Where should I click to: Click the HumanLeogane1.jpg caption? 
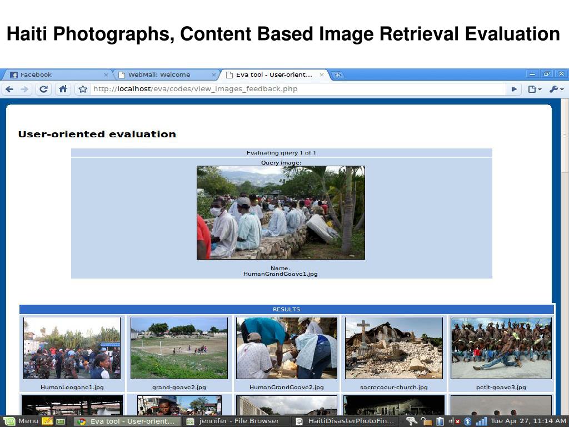(x=72, y=388)
